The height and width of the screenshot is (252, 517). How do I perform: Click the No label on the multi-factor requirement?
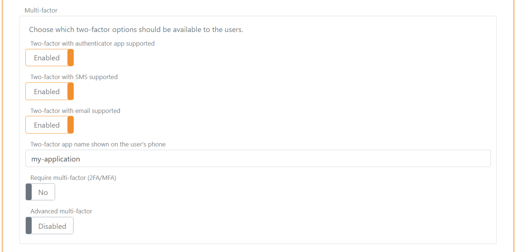(43, 192)
